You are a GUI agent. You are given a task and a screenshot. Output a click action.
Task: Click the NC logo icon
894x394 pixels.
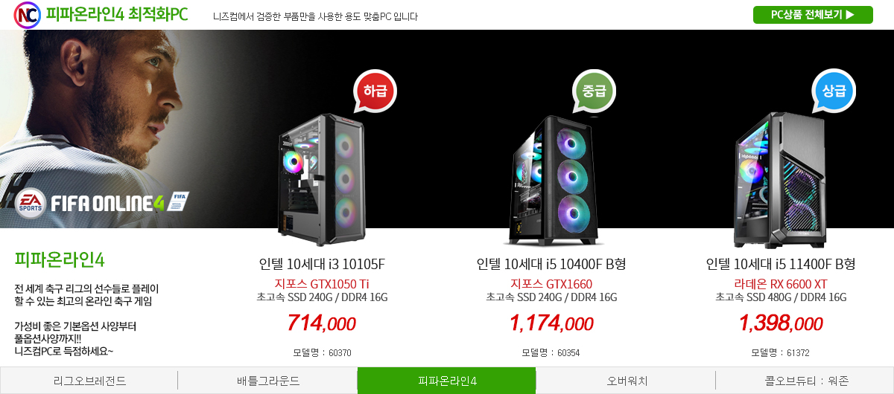tap(27, 15)
